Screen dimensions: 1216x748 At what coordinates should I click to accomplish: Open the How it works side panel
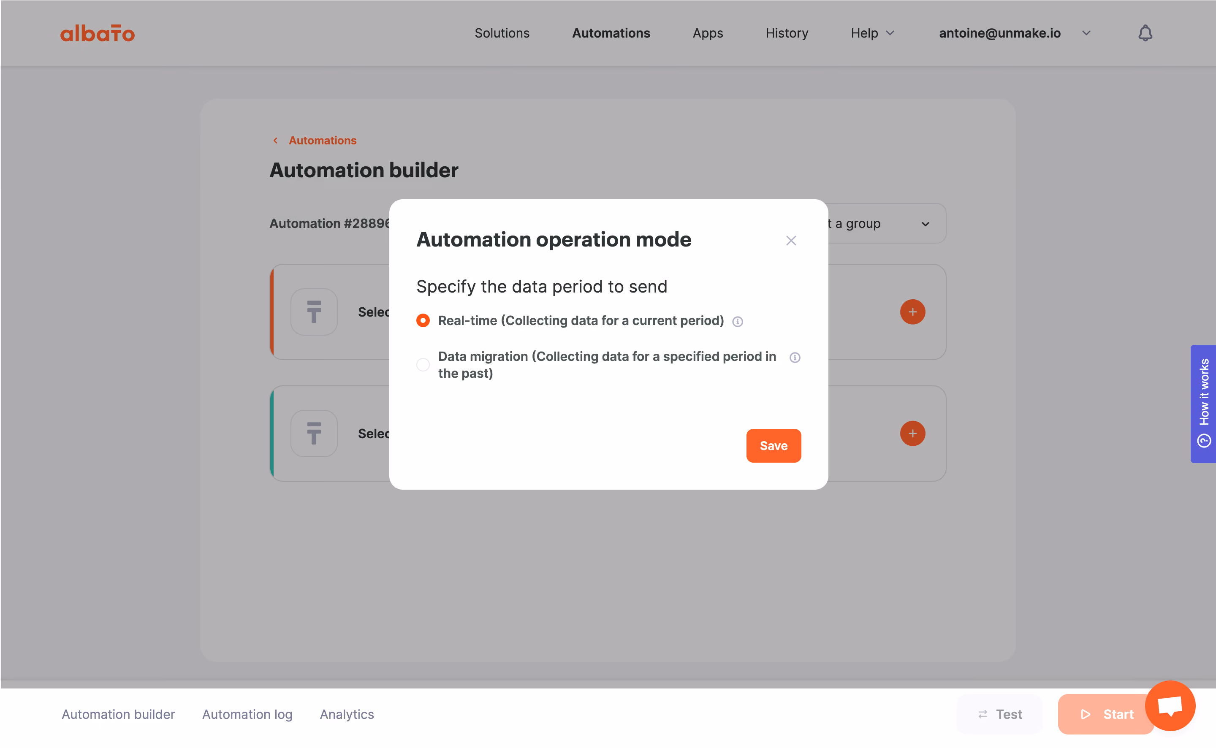pyautogui.click(x=1202, y=404)
